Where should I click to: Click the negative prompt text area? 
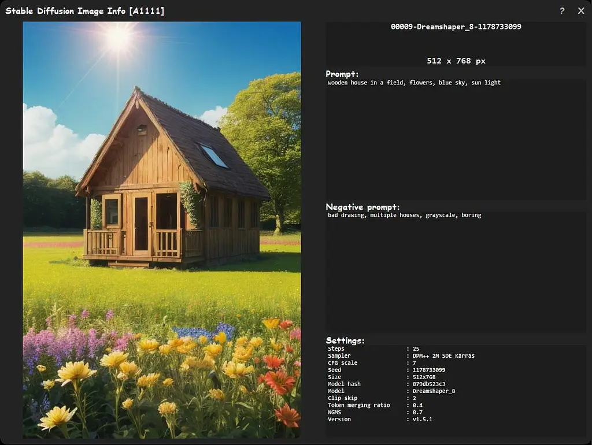click(456, 272)
